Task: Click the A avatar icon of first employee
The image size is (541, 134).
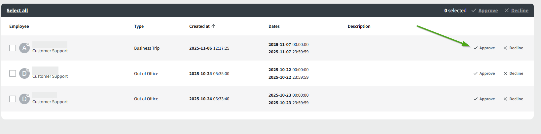Action: [x=24, y=48]
